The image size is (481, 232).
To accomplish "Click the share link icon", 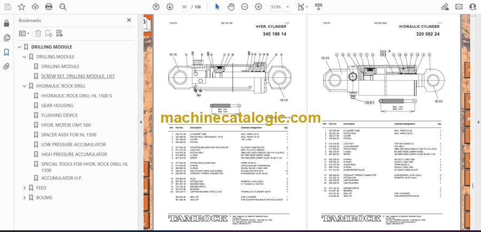I will click(x=445, y=7).
